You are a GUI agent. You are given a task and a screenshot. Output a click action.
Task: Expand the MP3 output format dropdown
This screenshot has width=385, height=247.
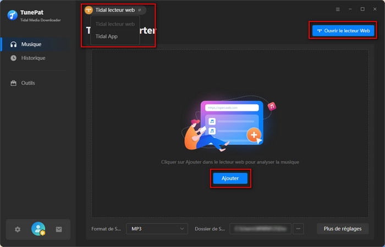(157, 228)
